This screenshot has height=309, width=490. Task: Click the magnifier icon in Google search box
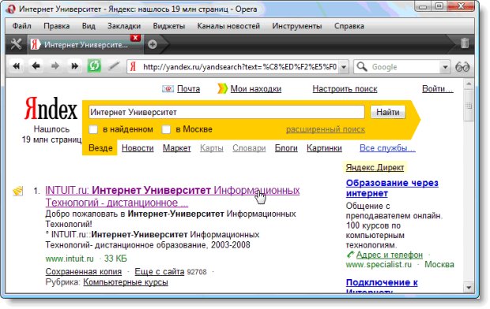(362, 67)
